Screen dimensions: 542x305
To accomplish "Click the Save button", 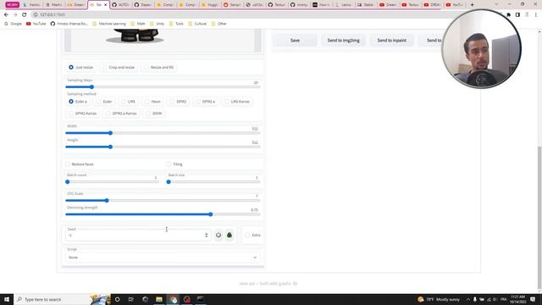I will [x=295, y=41].
